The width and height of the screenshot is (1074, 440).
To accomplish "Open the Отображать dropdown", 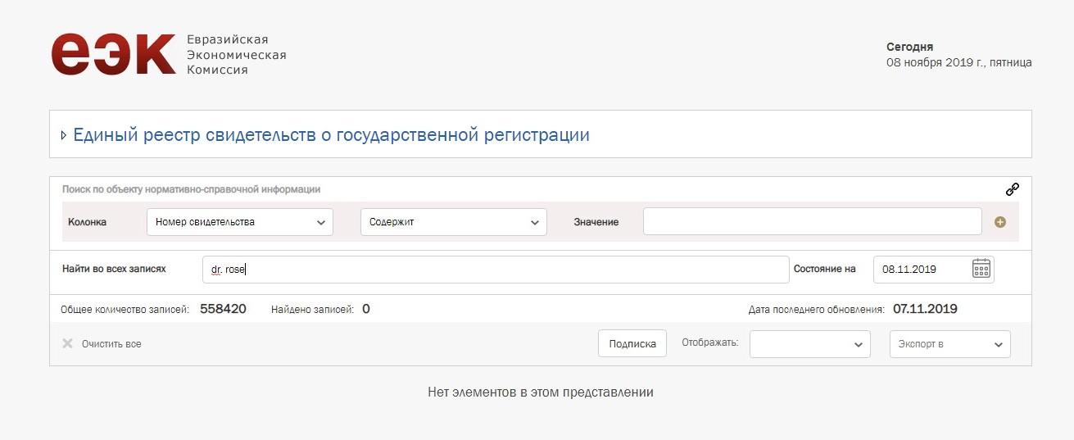I will pyautogui.click(x=810, y=344).
